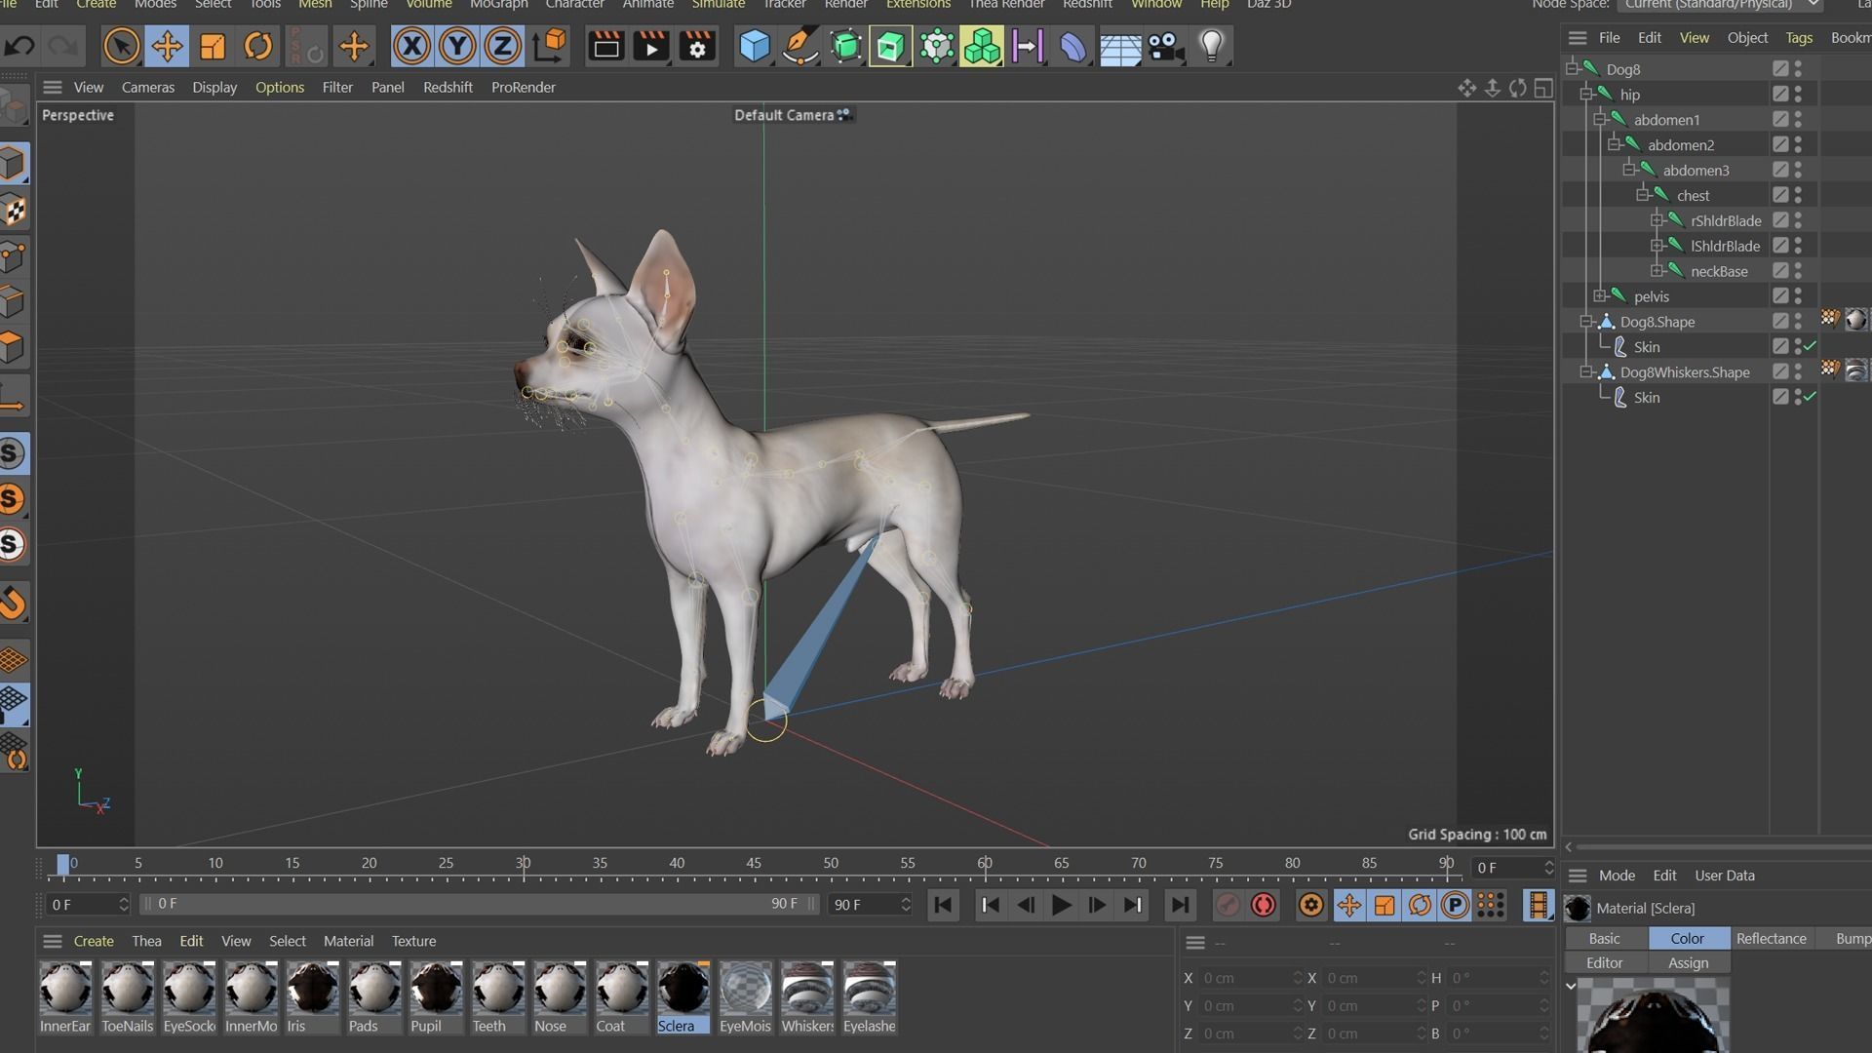1872x1053 pixels.
Task: Toggle visibility dots for chest joint
Action: [1799, 195]
